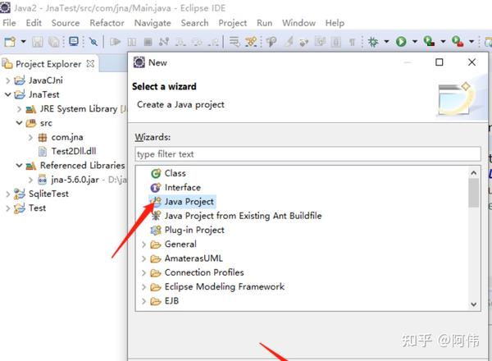492x361 pixels.
Task: Expand the Connection Profiles folder
Action: point(143,272)
